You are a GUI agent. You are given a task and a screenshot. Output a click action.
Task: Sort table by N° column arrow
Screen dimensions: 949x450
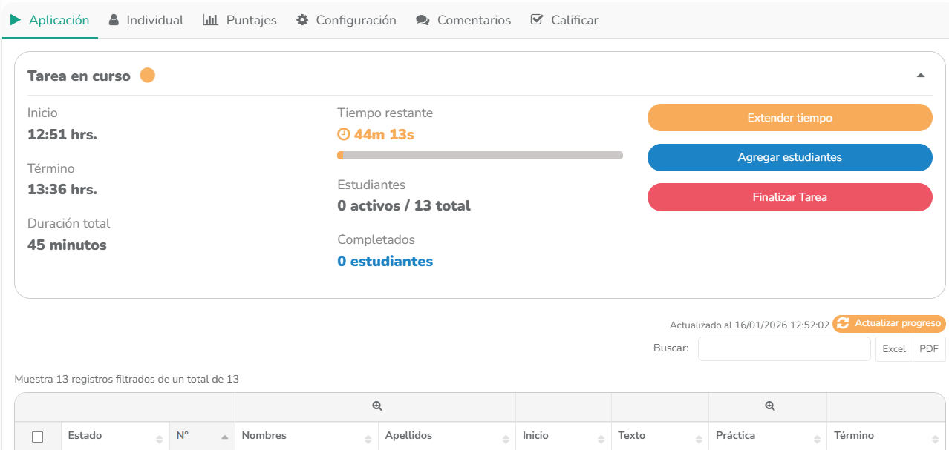(224, 437)
